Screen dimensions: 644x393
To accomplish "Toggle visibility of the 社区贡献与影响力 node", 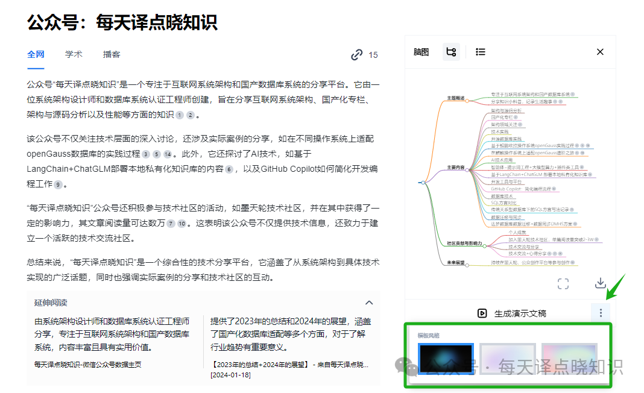I will point(484,247).
